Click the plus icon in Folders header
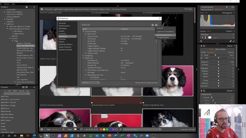Image resolution: width=246 pixels, height=138 pixels. coord(34,7)
